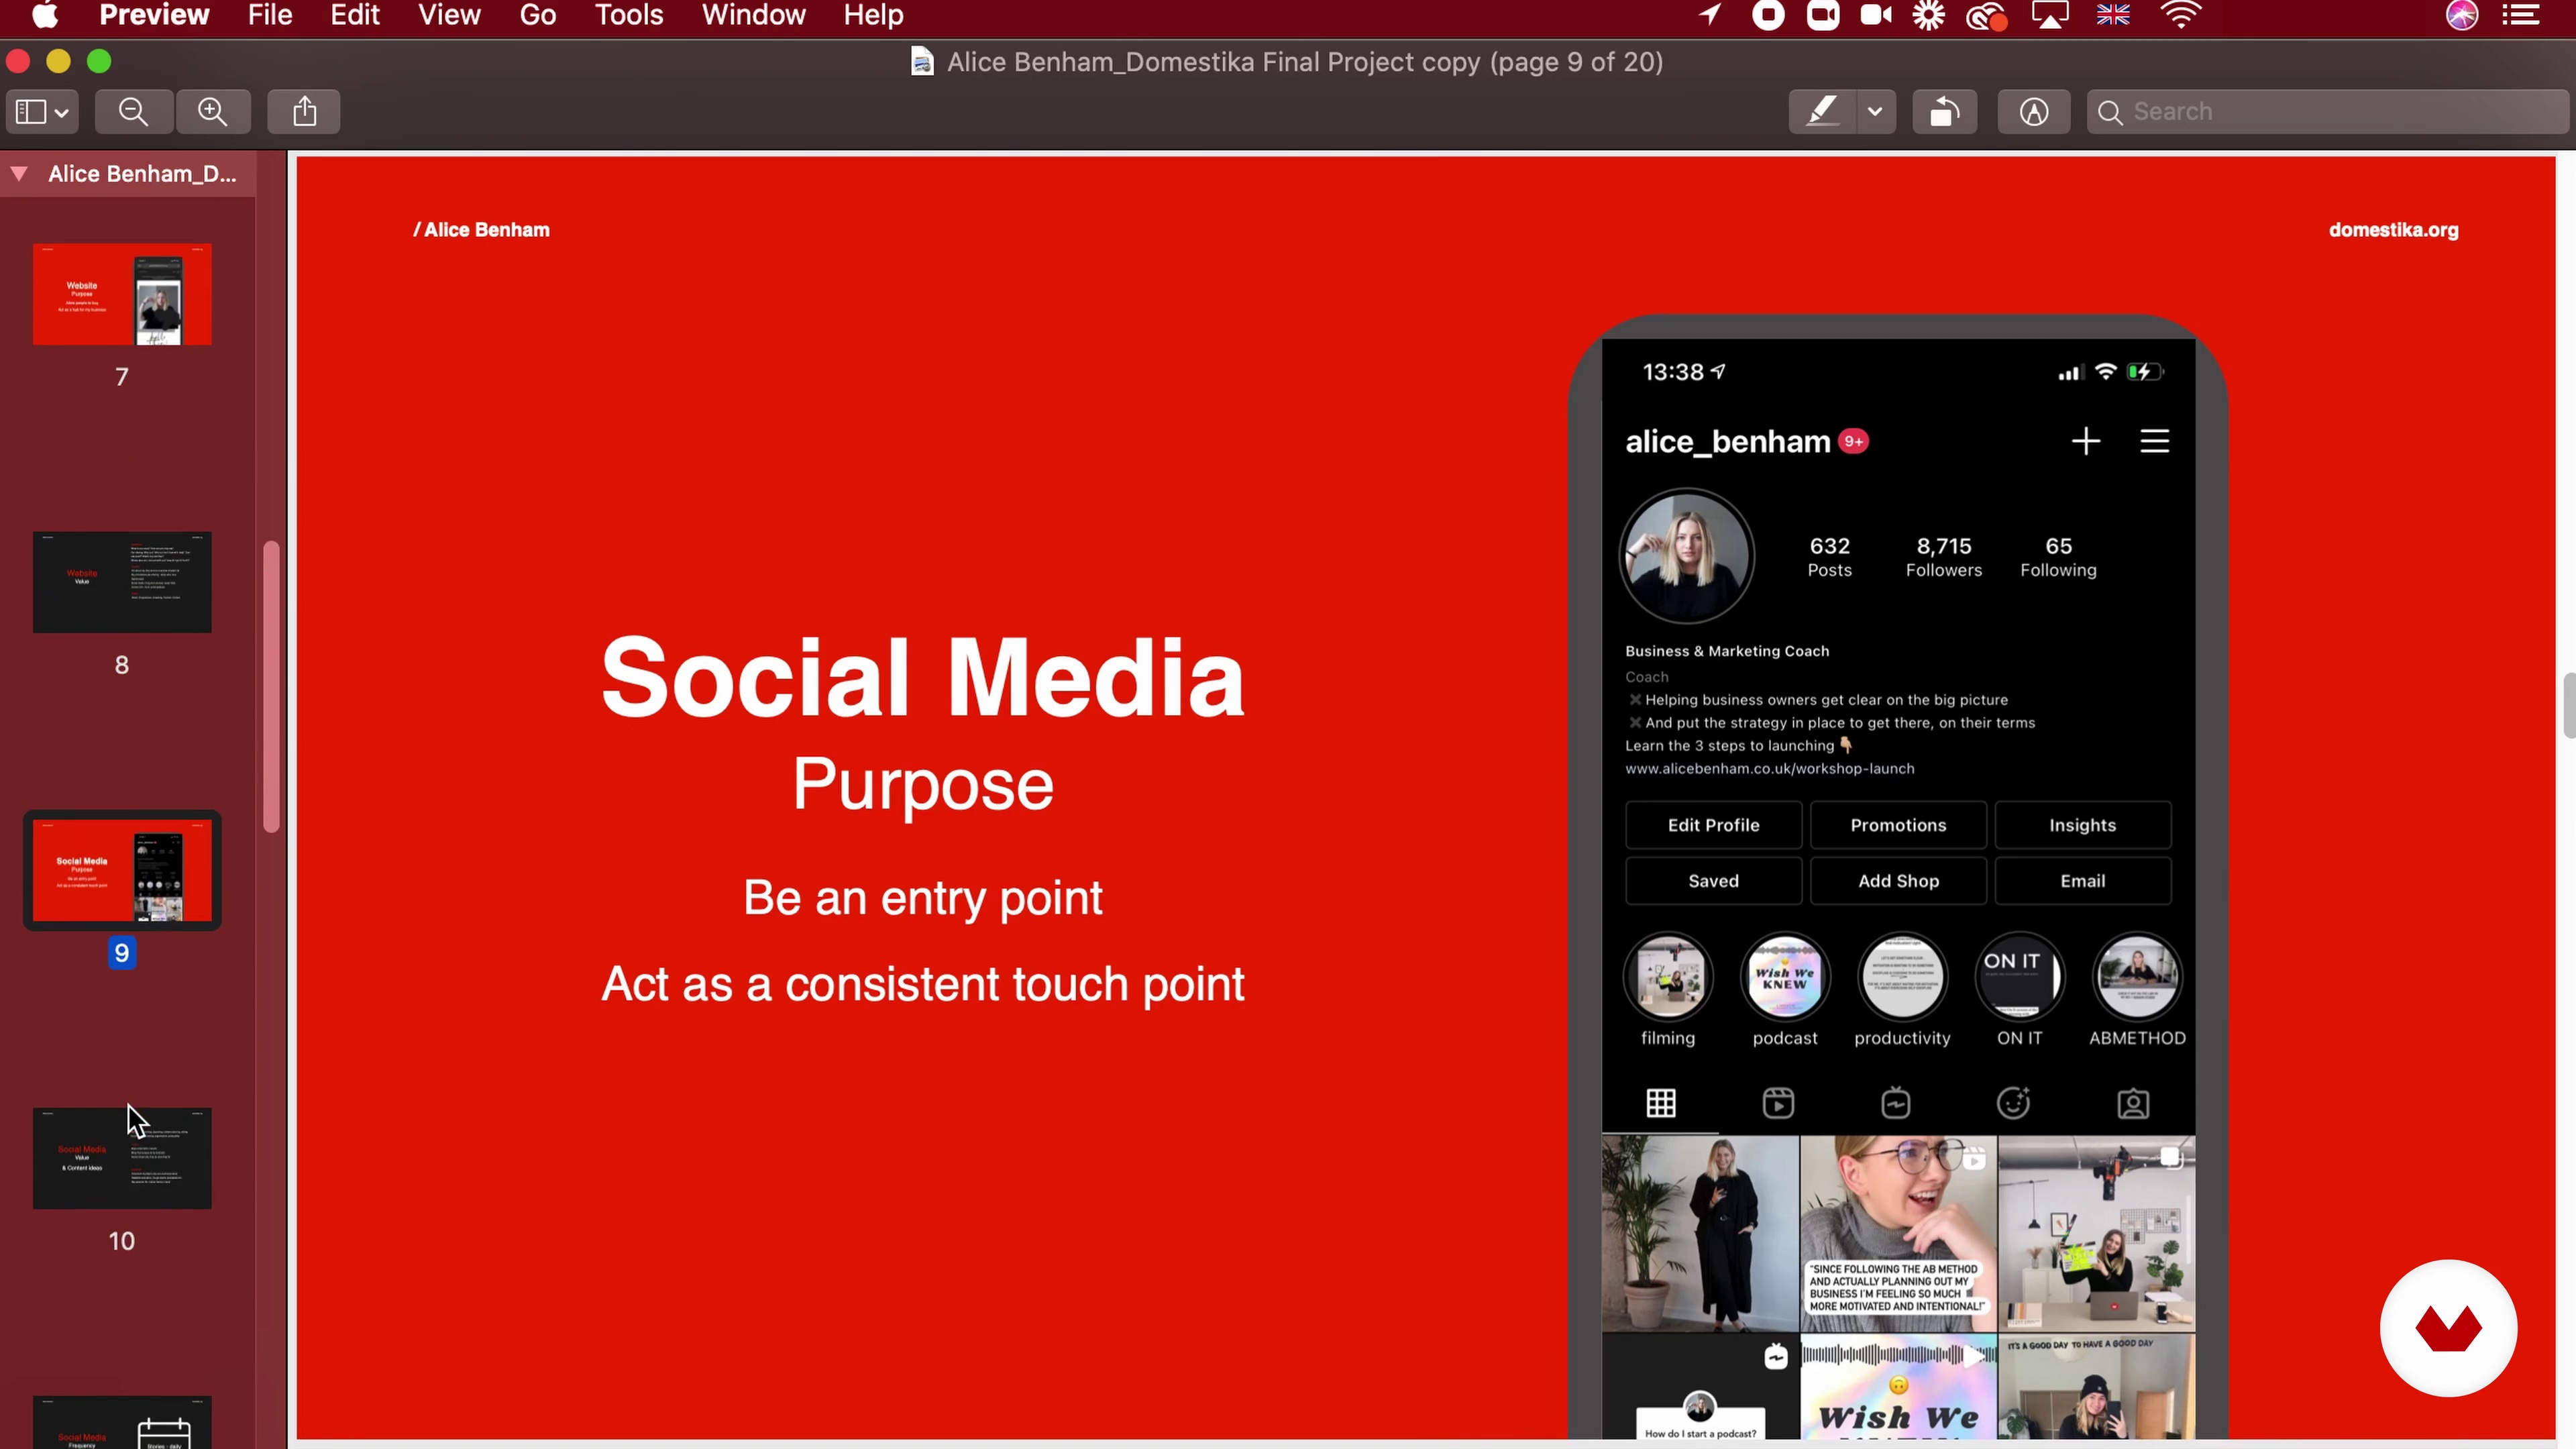Viewport: 2576px width, 1449px height.
Task: Click Edit Profile button in the slide
Action: click(x=1713, y=825)
